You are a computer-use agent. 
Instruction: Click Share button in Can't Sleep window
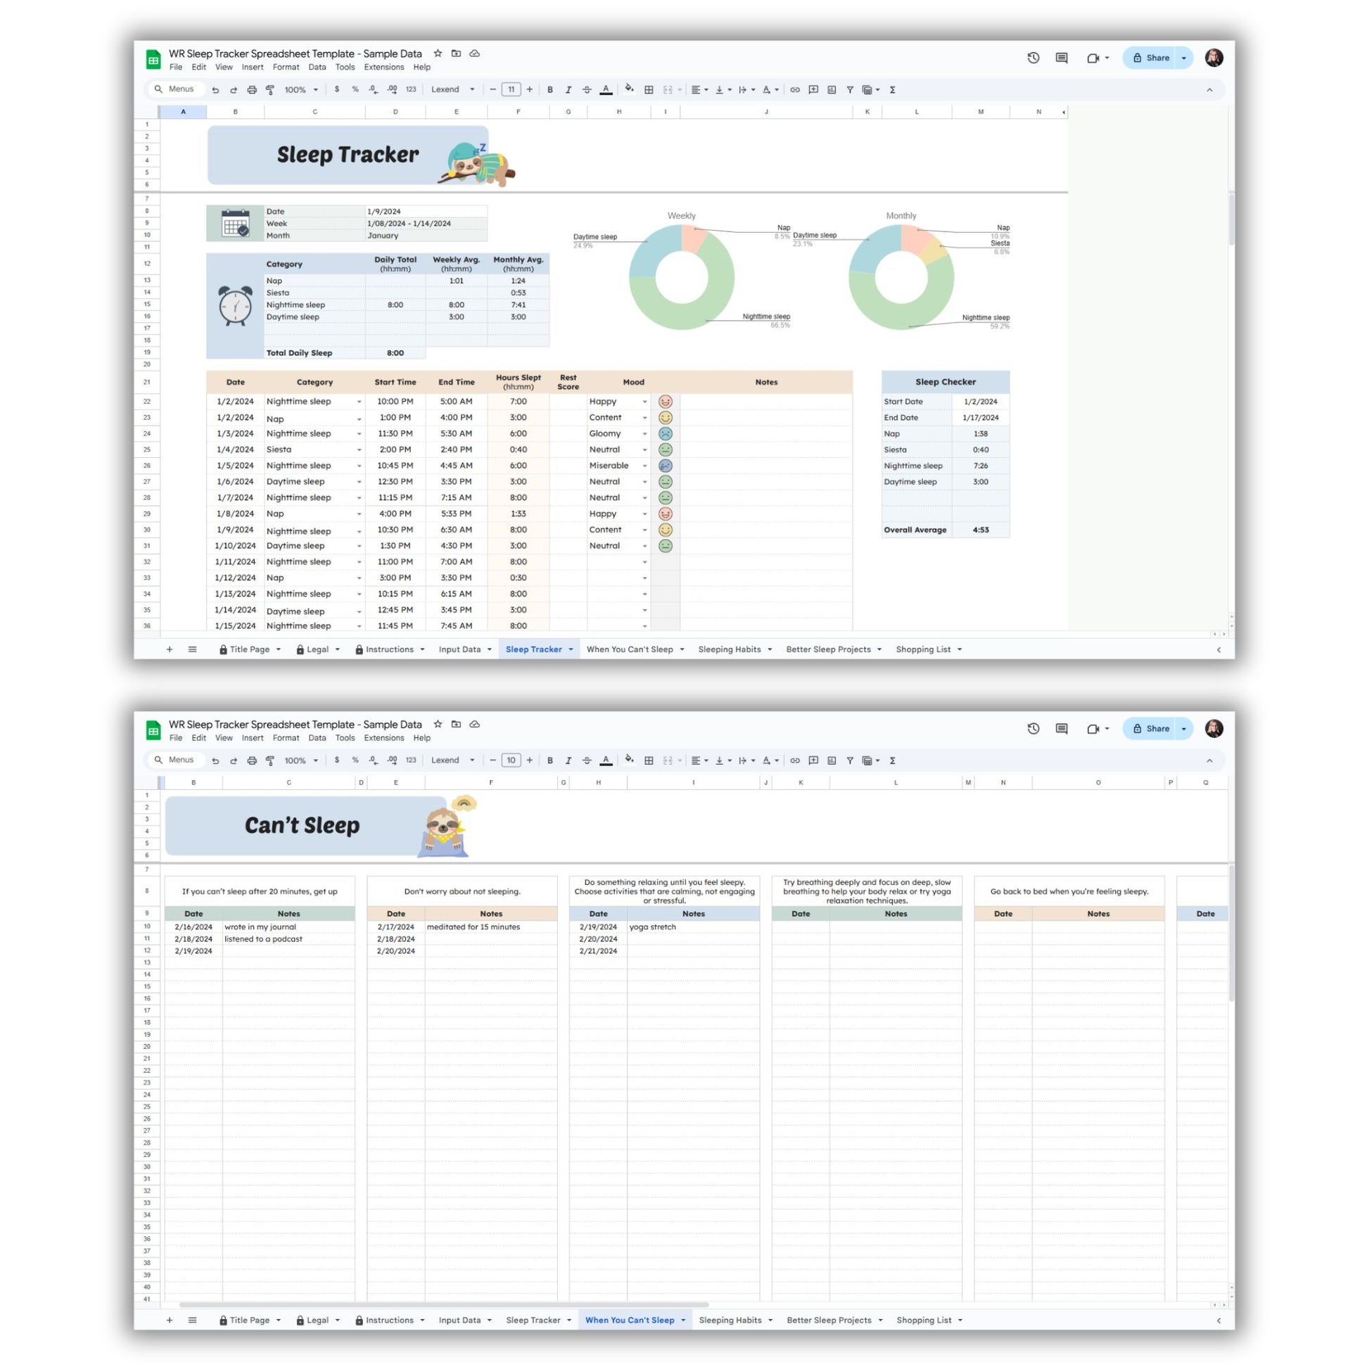click(1150, 728)
